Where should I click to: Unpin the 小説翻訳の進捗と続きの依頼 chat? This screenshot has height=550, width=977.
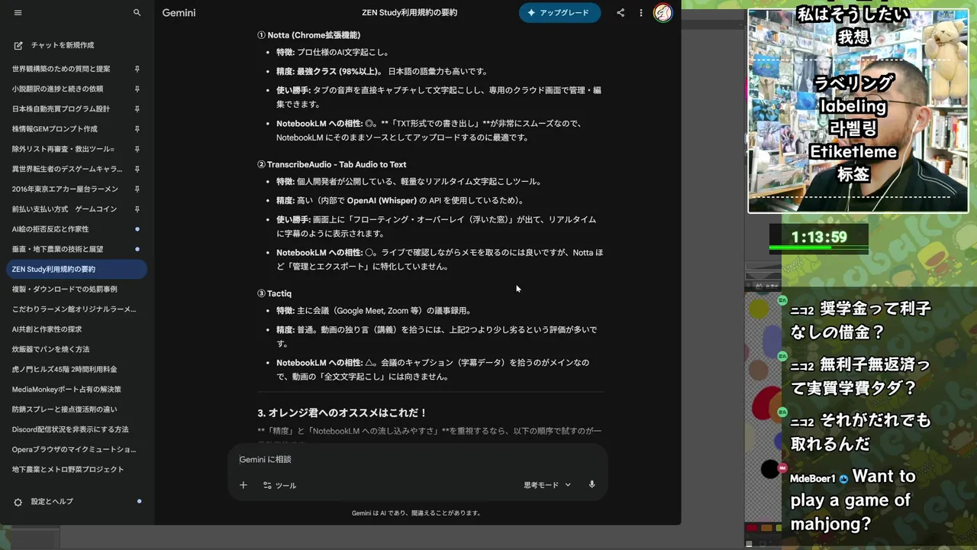[137, 89]
